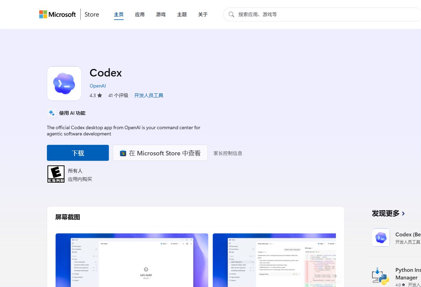
Task: Click the 使用 AI 功能 label
Action: (72, 113)
